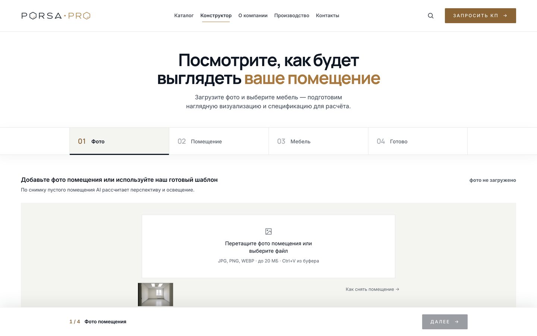Screen dimensions: 537x336
Task: Switch to step tab 02 Помещение
Action: click(219, 141)
